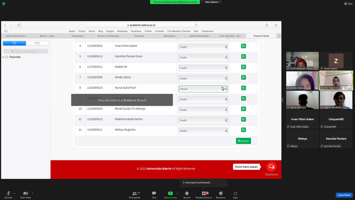Image resolution: width=355 pixels, height=200 pixels.
Task: Save attendance for Rokhima Budi Hartini
Action: (x=244, y=119)
